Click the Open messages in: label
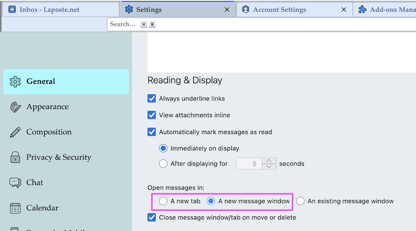 [176, 188]
